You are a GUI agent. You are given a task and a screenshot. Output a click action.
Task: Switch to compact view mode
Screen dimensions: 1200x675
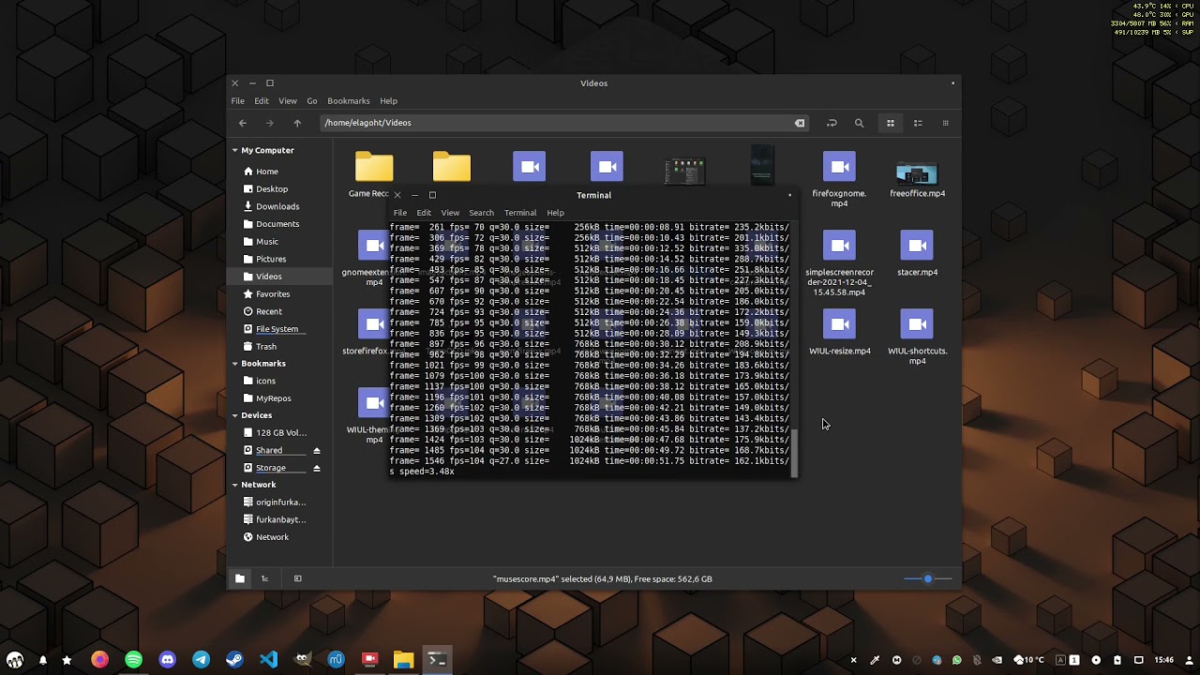[945, 123]
